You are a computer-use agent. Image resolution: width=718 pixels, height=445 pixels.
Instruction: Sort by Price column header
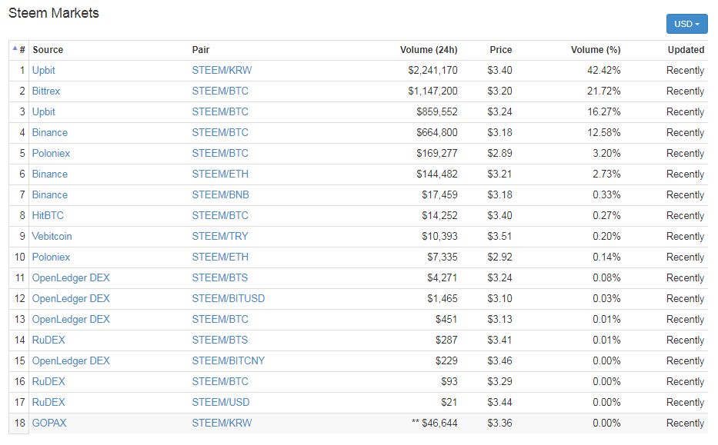coord(500,50)
